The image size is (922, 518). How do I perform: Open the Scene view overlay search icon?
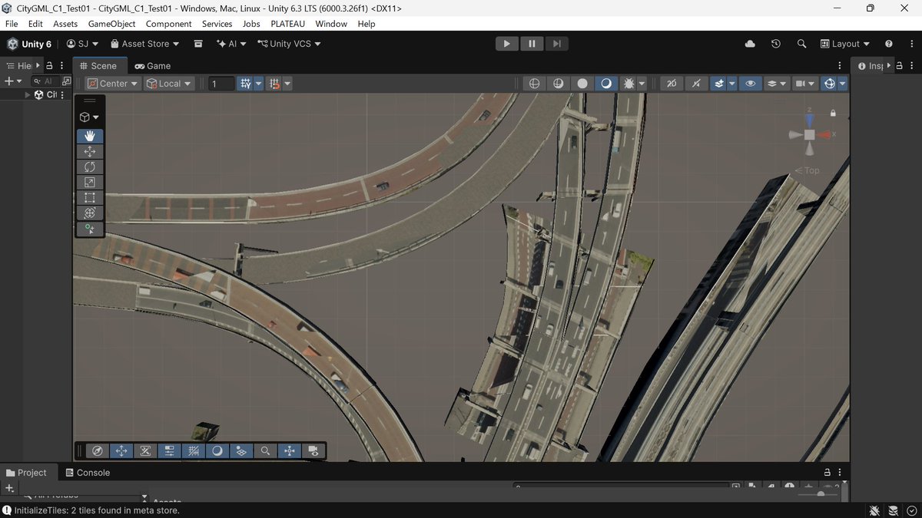click(x=265, y=451)
